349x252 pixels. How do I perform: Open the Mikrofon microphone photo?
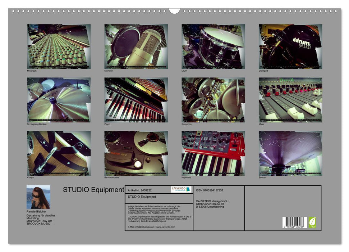136,46
